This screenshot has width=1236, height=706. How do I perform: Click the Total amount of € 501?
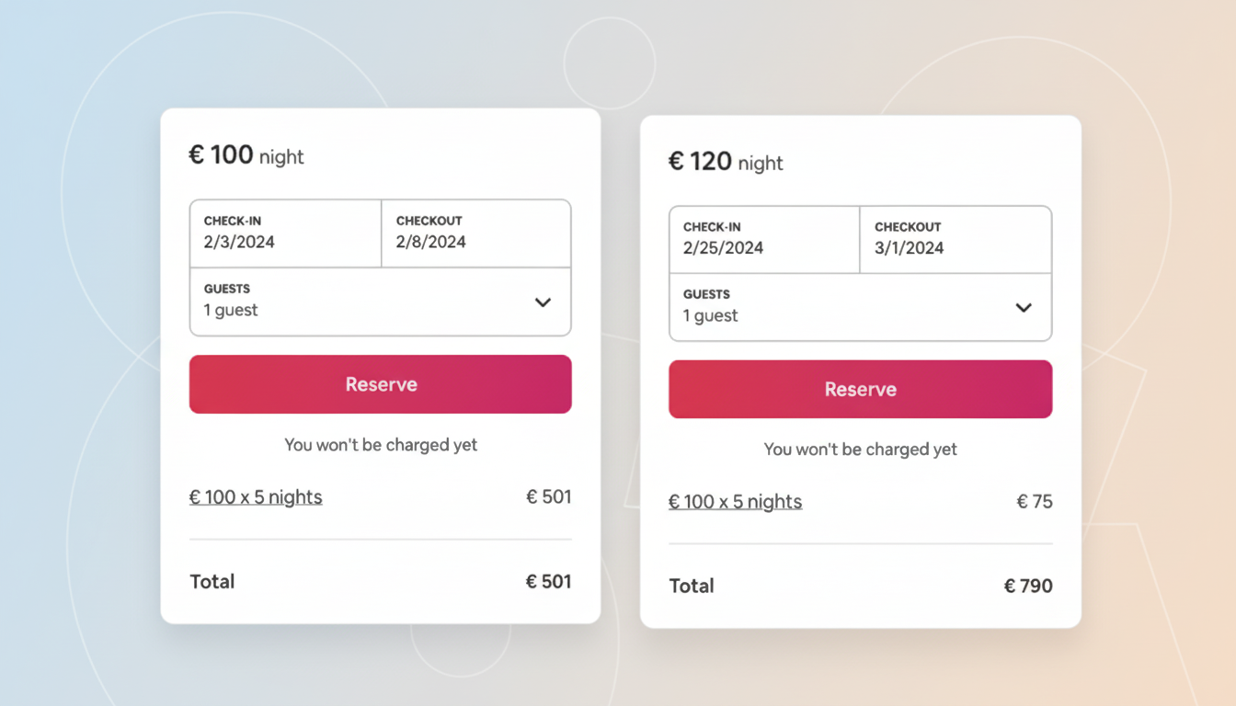pos(549,581)
